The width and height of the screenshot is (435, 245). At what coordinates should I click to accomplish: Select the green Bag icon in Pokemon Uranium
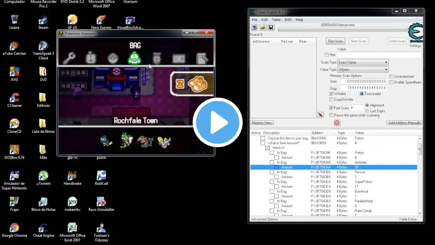pos(134,58)
